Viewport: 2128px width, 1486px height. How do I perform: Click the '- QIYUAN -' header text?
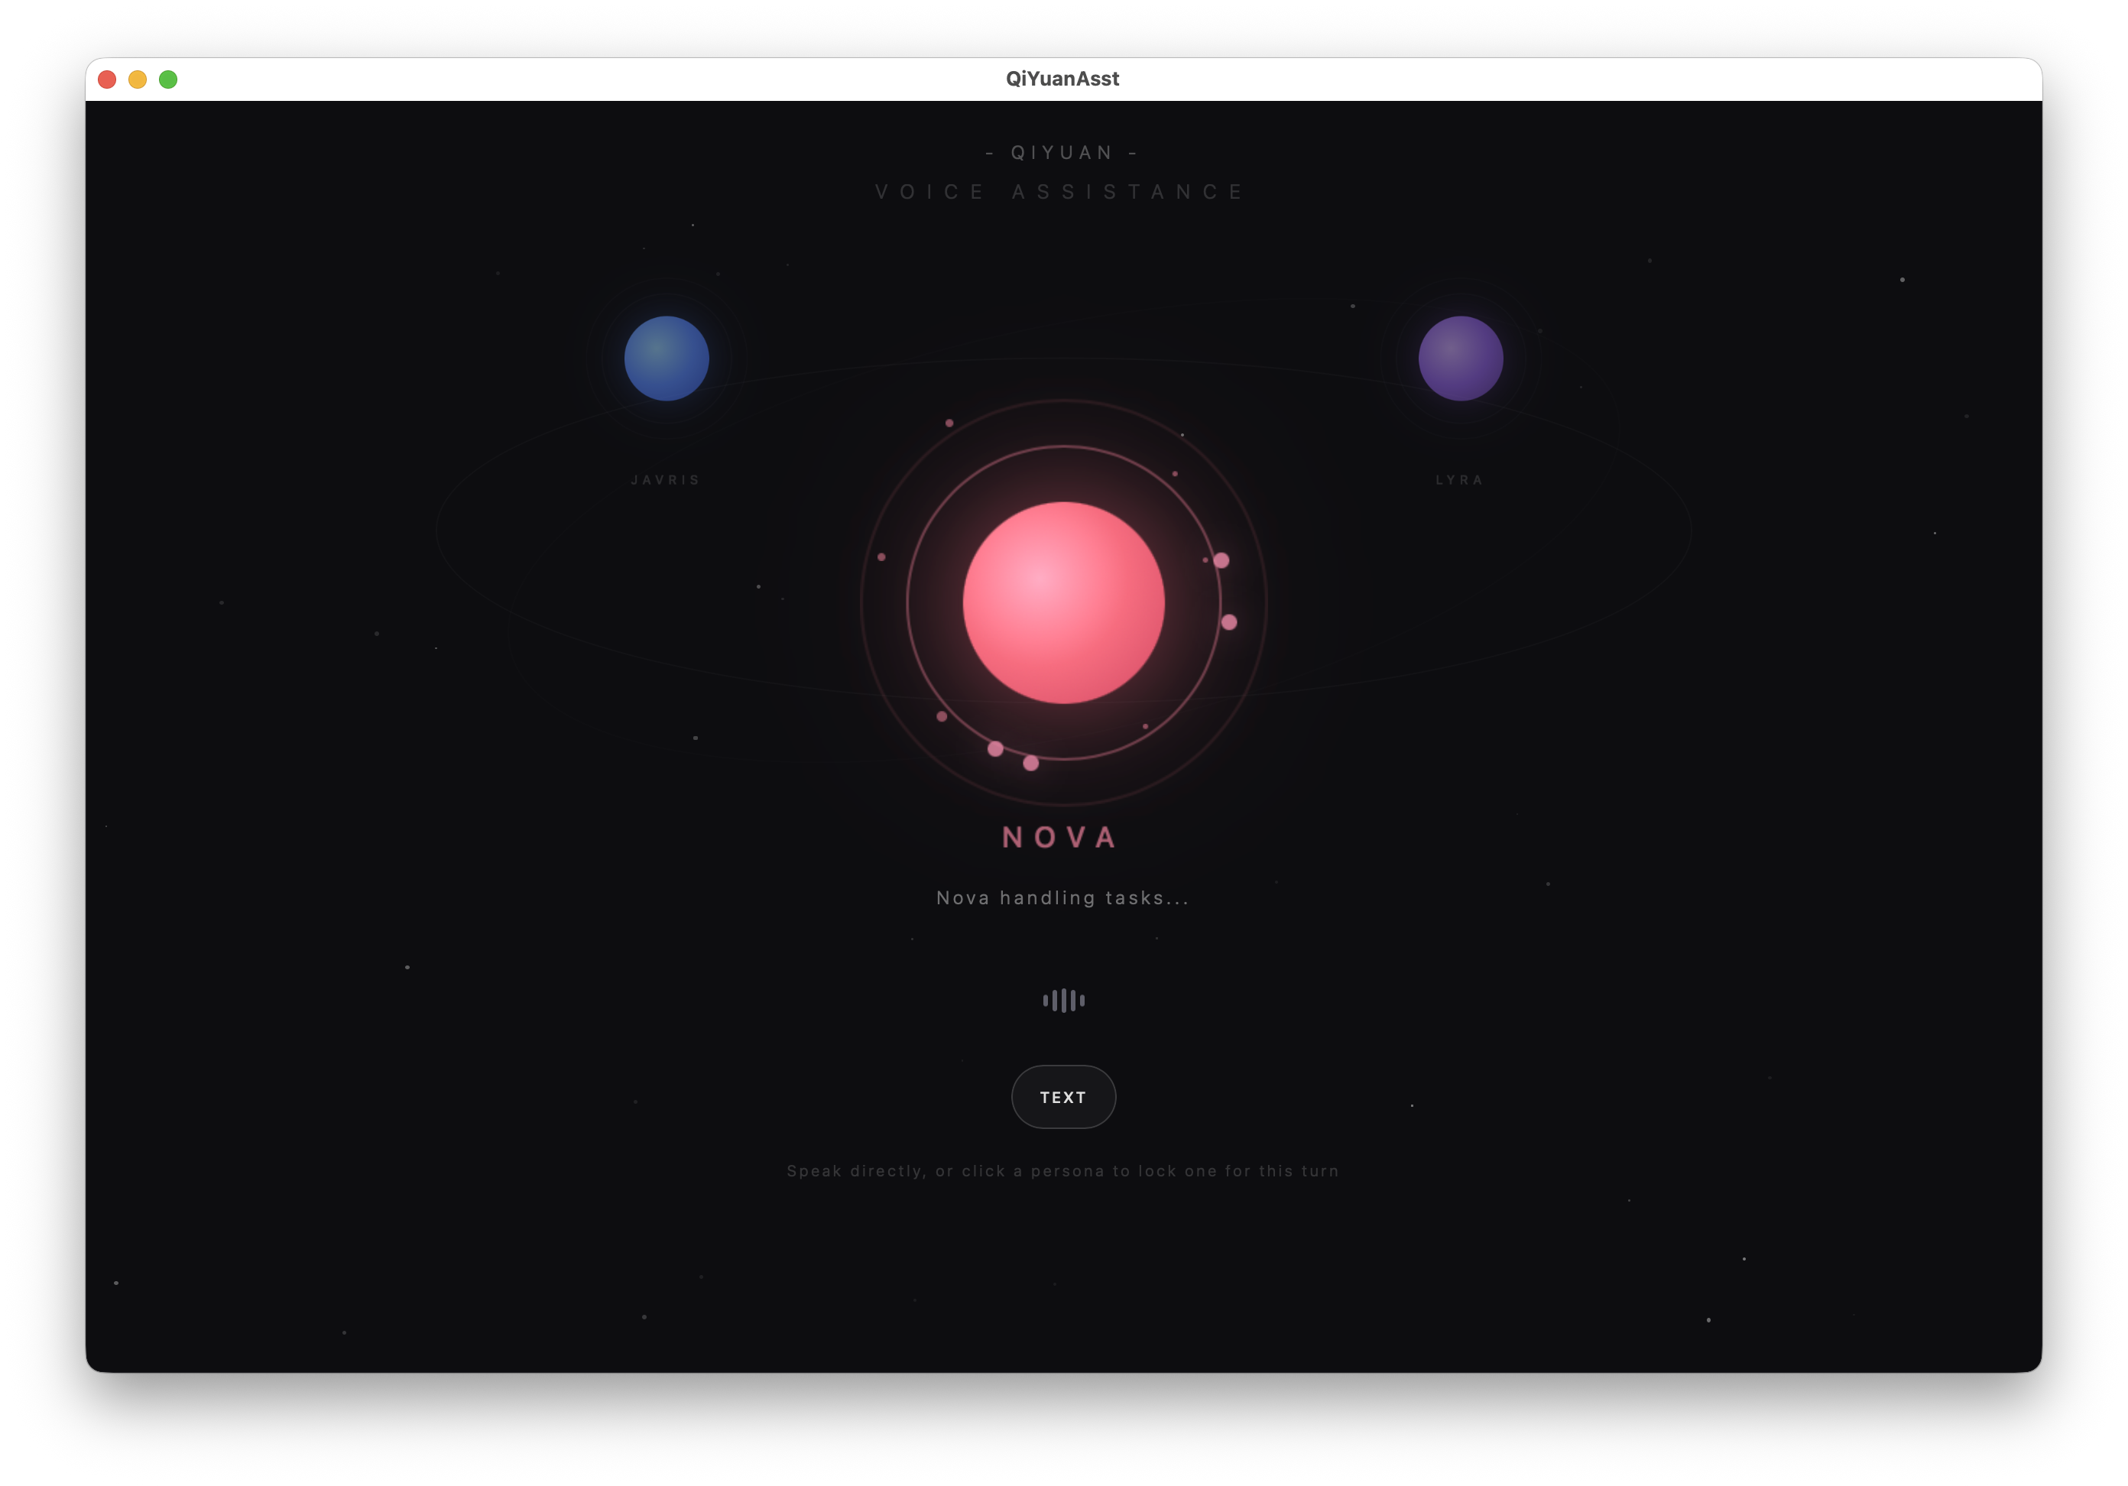pos(1062,152)
